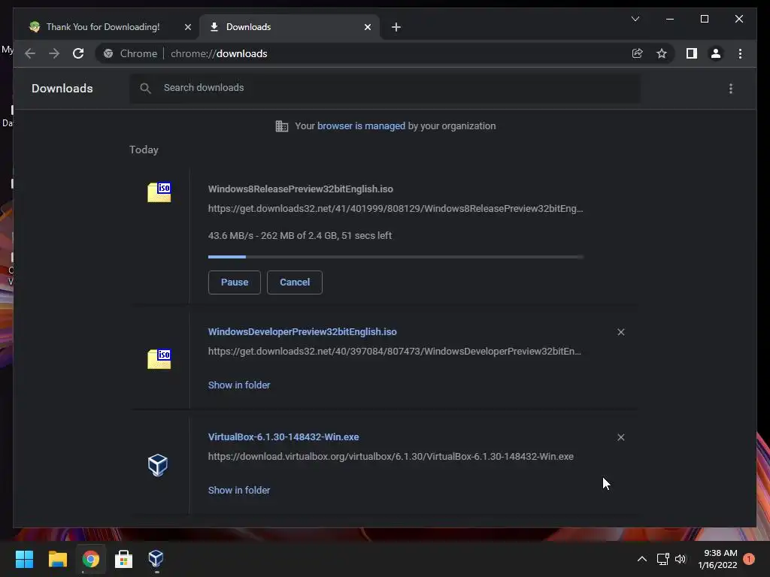
Task: Open VirtualBox from the taskbar
Action: [x=156, y=559]
